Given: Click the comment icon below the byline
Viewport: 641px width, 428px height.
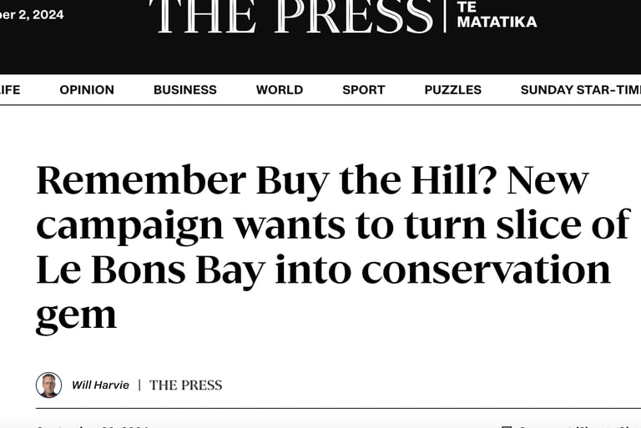Looking at the screenshot, I should pyautogui.click(x=506, y=426).
